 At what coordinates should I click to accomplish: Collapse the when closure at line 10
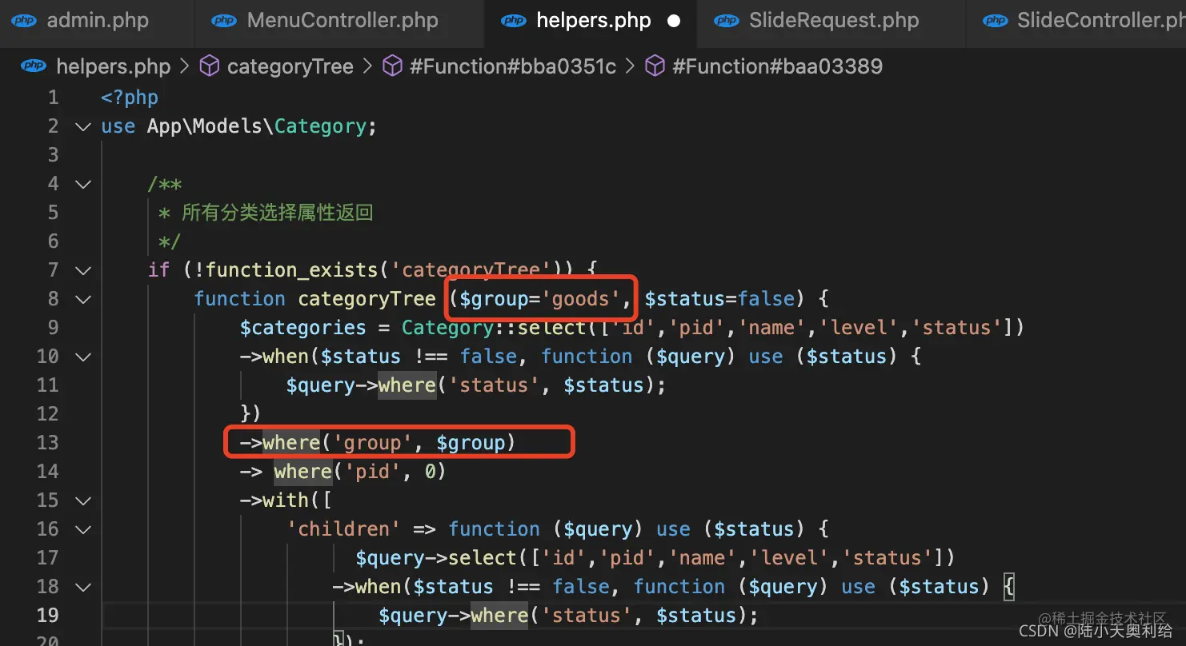(83, 357)
